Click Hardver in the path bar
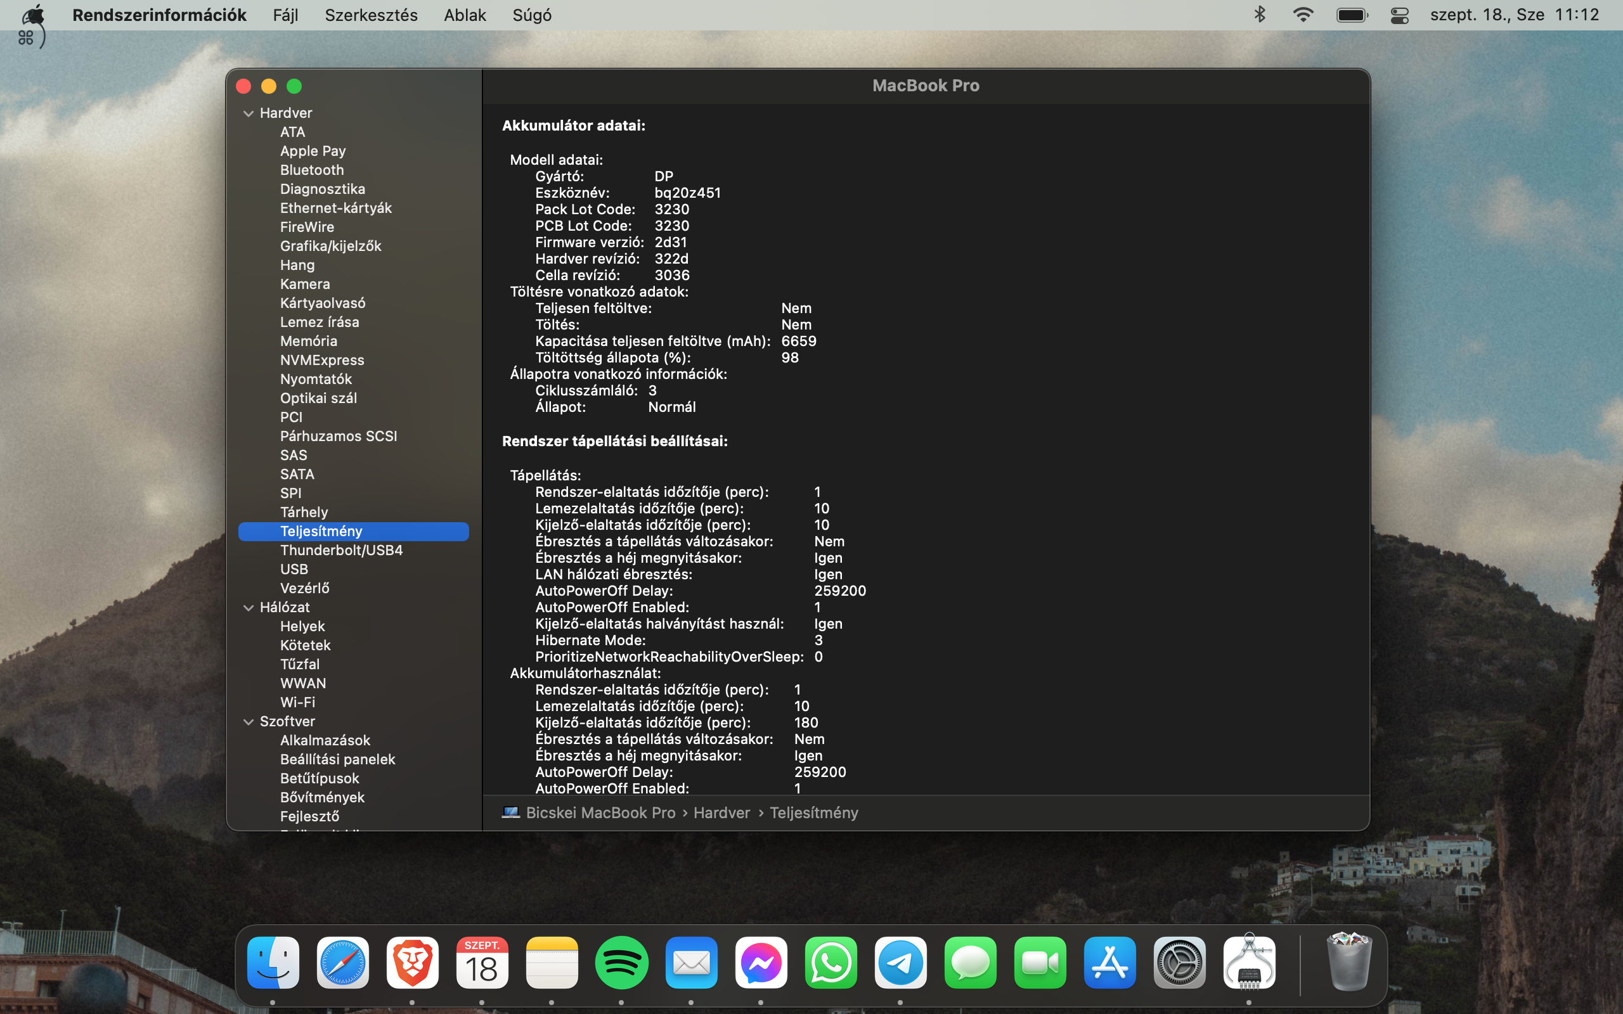The height and width of the screenshot is (1014, 1623). tap(721, 813)
